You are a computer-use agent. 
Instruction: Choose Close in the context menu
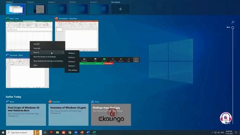click(x=48, y=65)
